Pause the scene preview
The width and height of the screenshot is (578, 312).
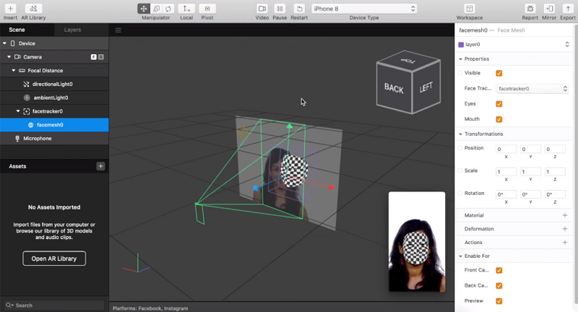click(x=280, y=9)
